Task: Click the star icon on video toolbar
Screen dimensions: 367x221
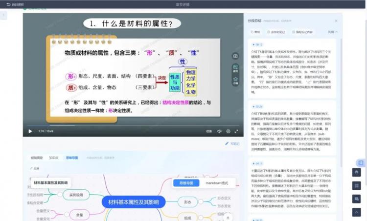Action: click(235, 81)
